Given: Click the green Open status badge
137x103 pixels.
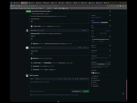Looking at the screenshot, I should [x=29, y=11].
